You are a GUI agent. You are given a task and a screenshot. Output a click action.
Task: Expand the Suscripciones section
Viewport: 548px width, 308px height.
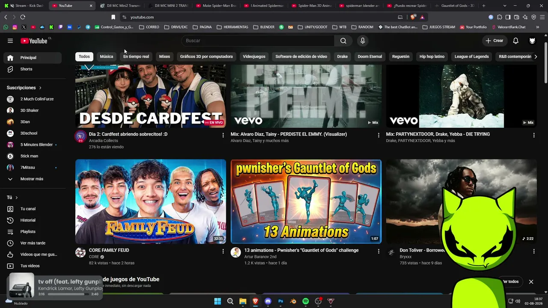24,88
